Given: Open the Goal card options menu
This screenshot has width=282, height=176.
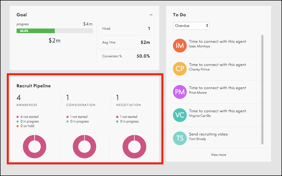Looking at the screenshot, I should coord(151,15).
